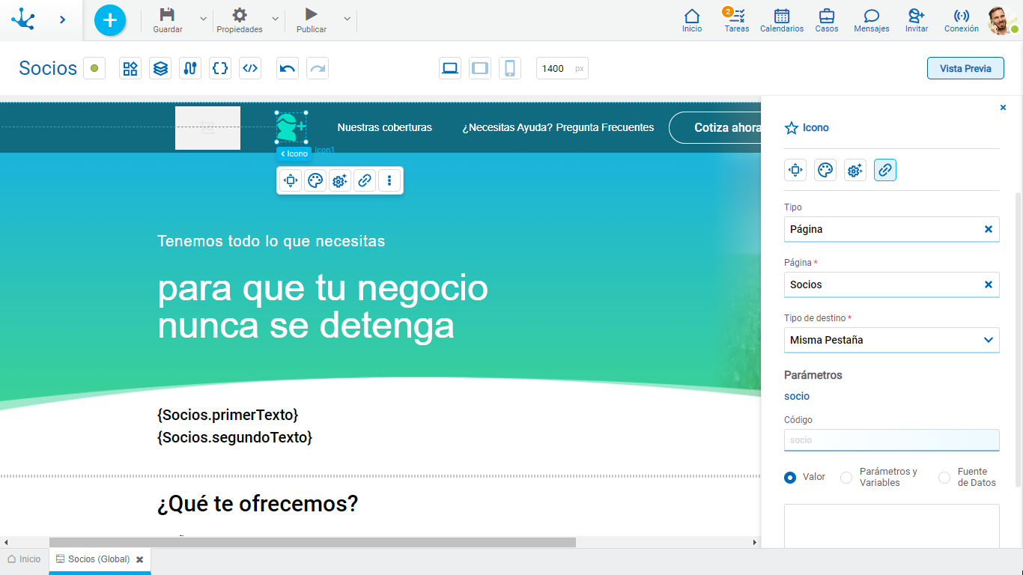Click the Deyel logo icon

tap(22, 19)
